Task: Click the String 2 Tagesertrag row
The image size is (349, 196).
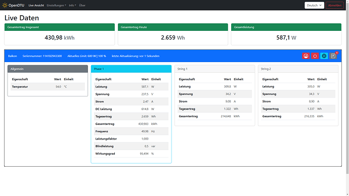Action: point(298,109)
